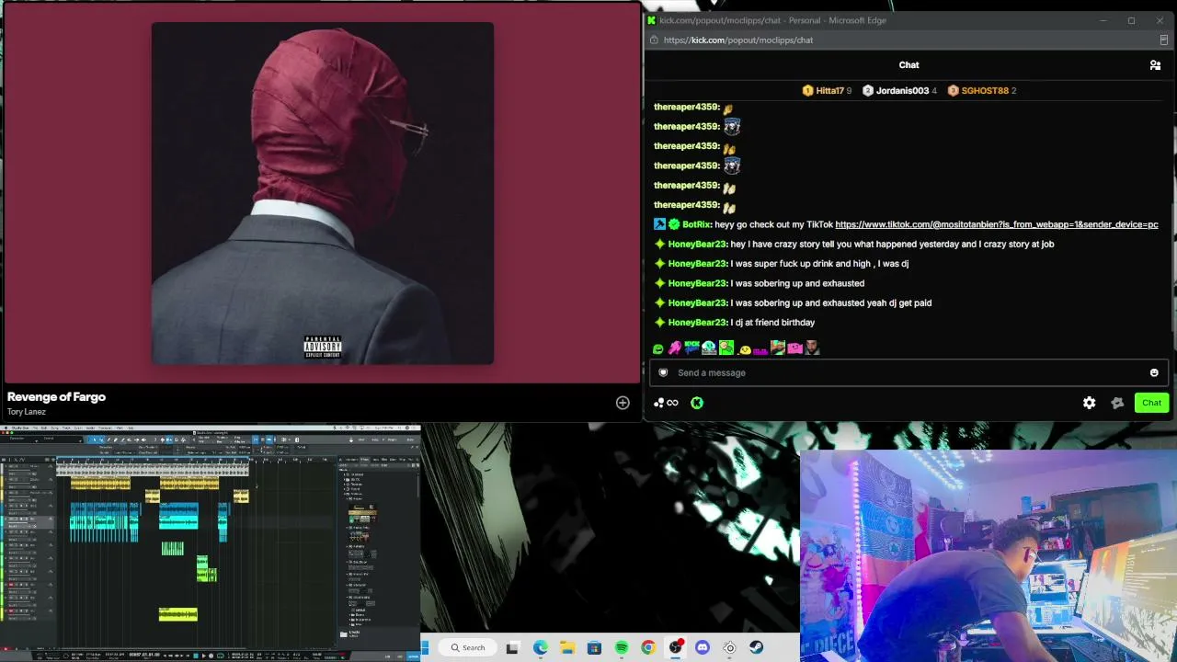Click the green Kick logo icon below message box

click(x=697, y=403)
